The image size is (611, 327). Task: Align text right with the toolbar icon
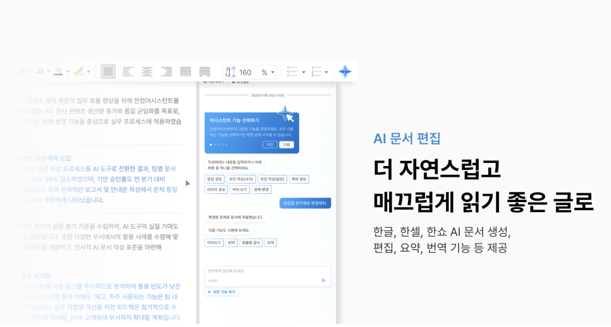(166, 71)
